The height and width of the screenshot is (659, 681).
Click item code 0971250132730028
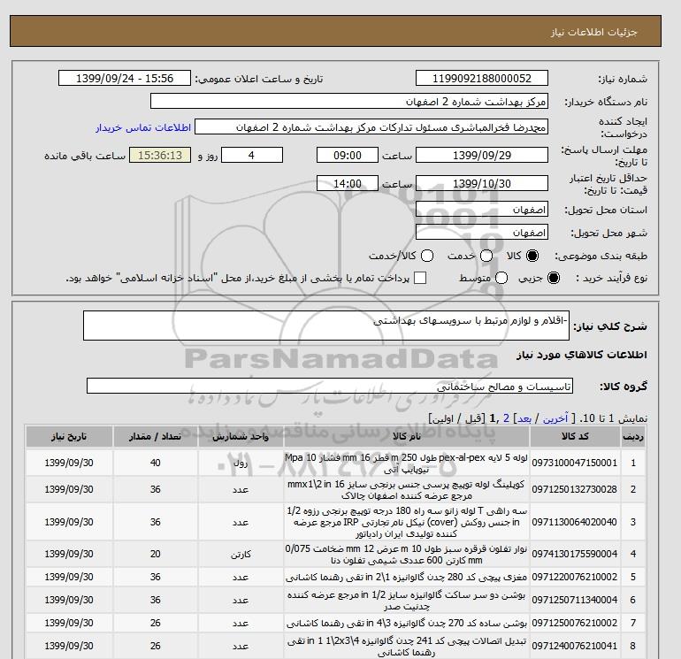[x=575, y=489]
